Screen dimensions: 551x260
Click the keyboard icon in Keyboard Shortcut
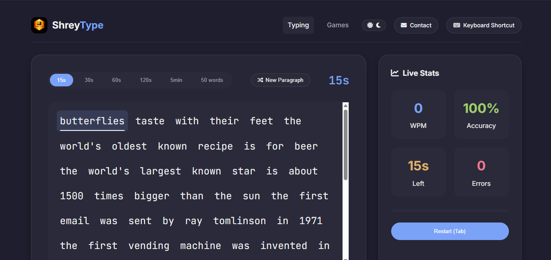tap(457, 25)
